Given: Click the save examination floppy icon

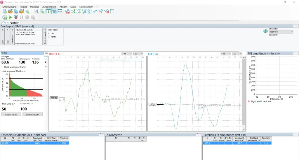Looking at the screenshot, I should tap(16, 11).
